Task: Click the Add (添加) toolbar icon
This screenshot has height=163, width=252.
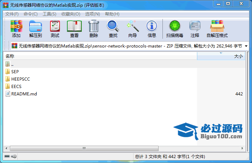Action: point(16,26)
